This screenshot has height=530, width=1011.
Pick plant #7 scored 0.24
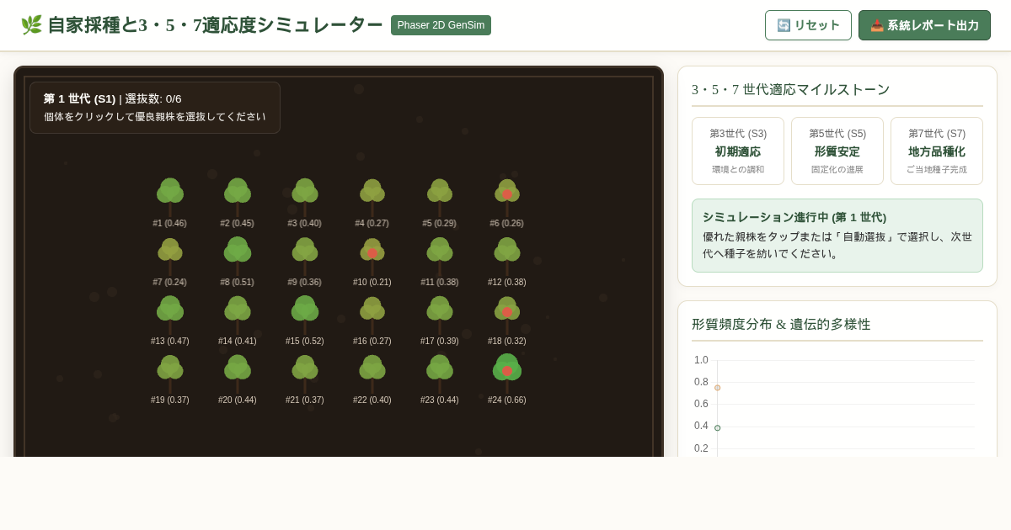(170, 257)
